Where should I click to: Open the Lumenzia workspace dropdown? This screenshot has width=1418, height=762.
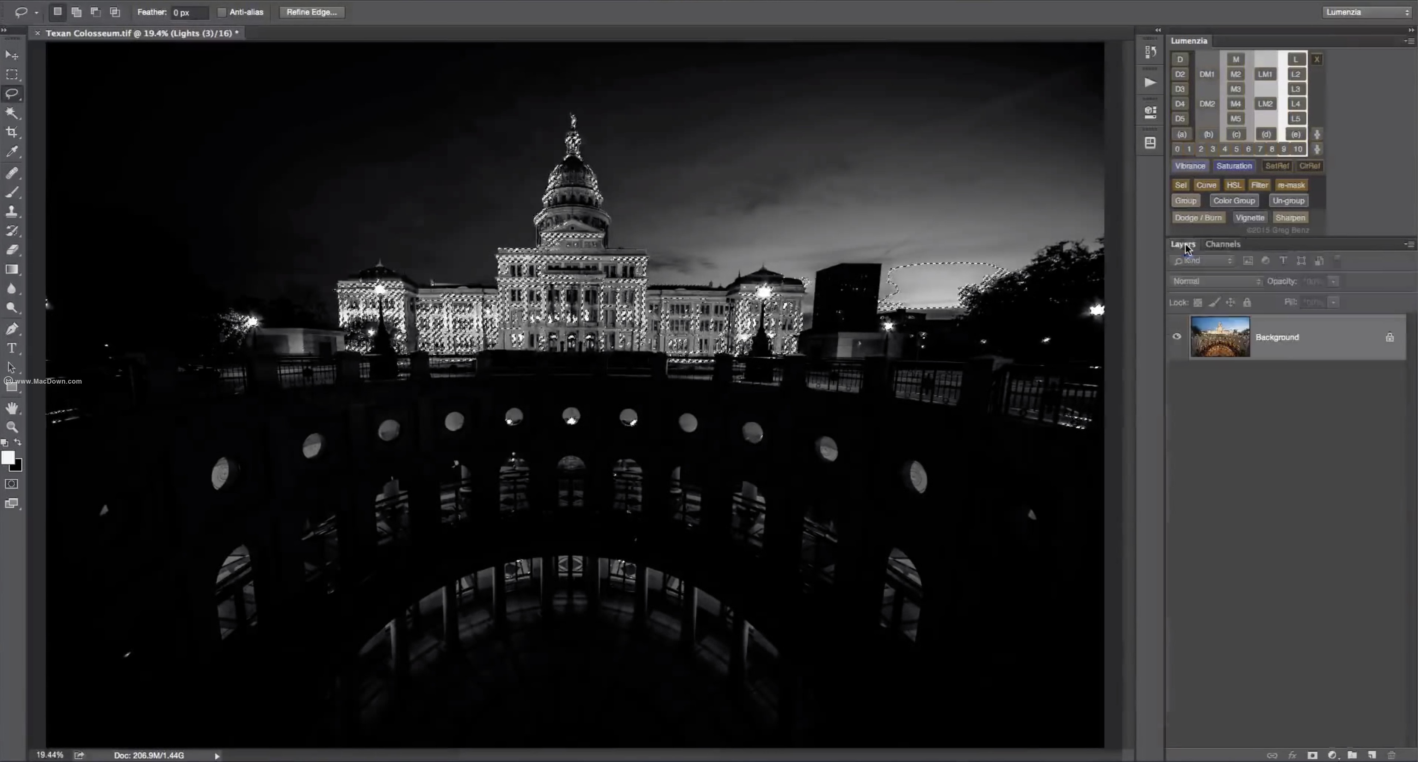click(x=1366, y=12)
